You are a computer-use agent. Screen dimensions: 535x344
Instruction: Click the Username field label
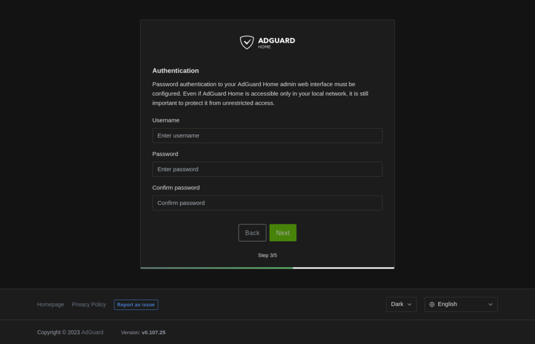(x=166, y=120)
